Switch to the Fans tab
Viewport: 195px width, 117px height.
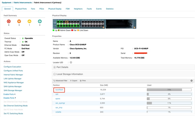[x=33, y=9]
